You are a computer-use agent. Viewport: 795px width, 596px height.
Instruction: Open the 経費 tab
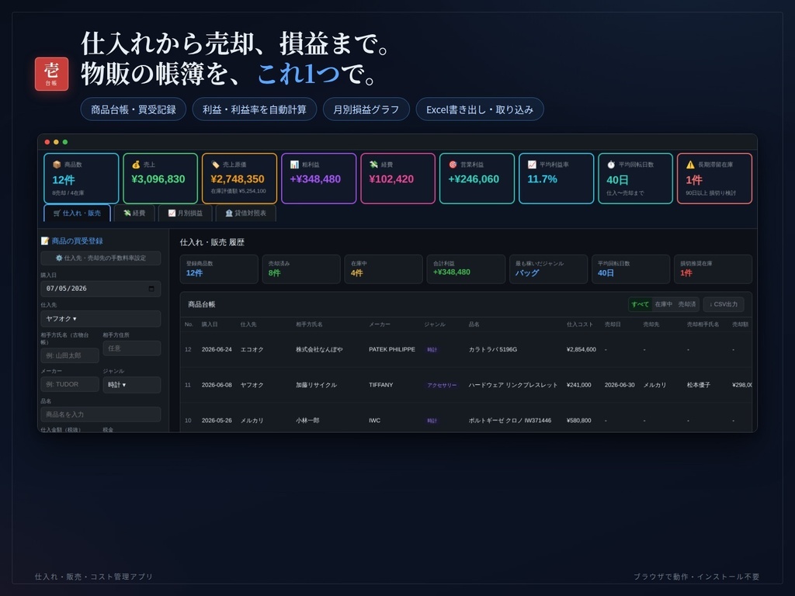[134, 213]
